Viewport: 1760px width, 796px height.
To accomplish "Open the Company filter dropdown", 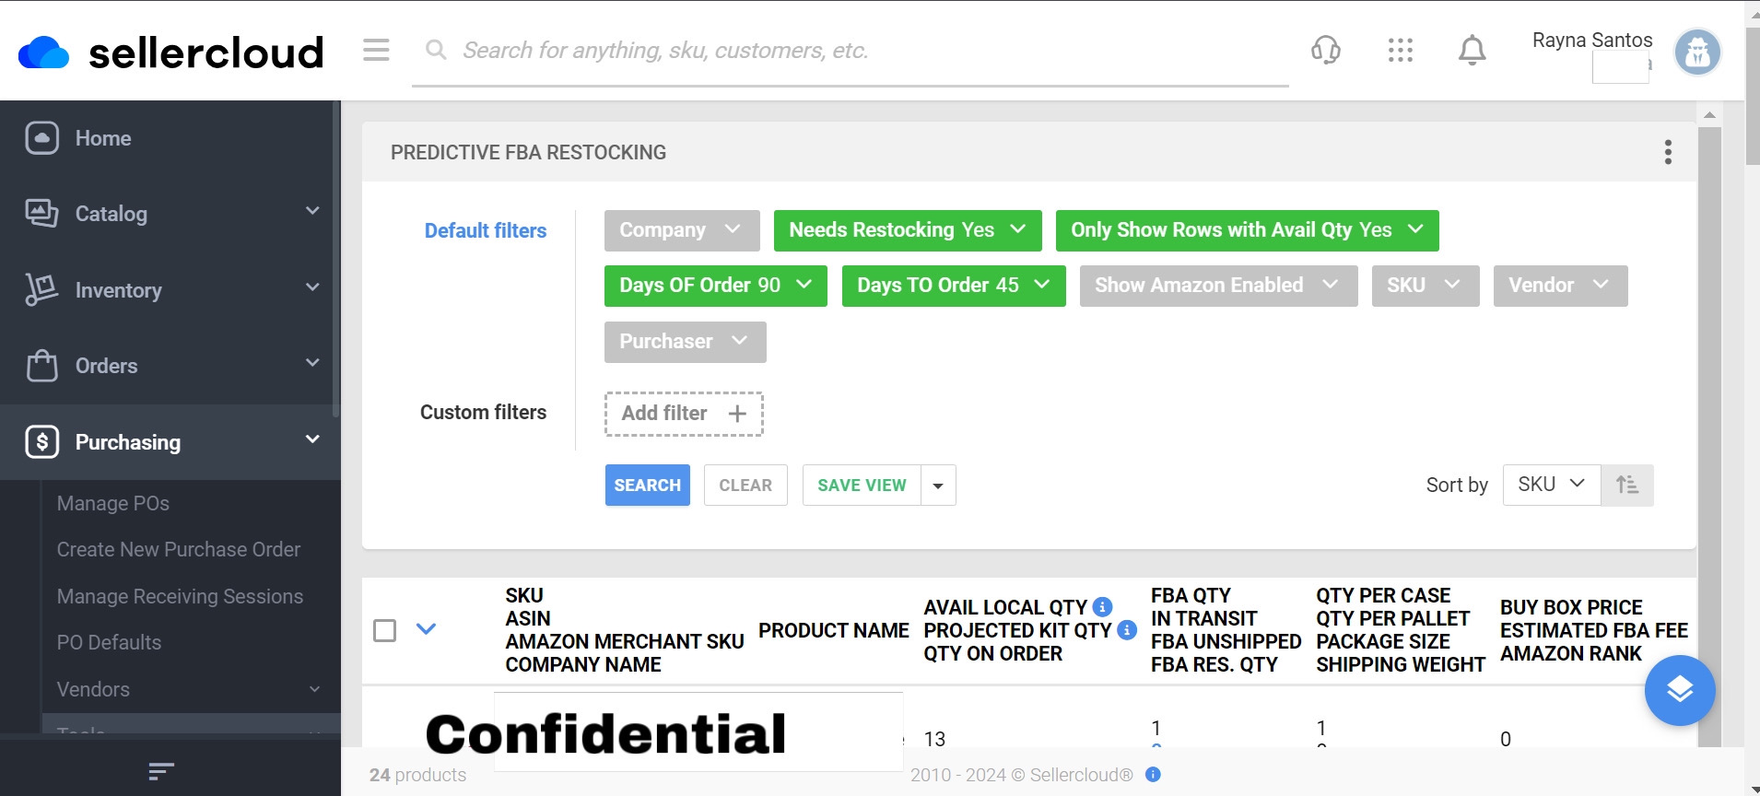I will tap(682, 230).
